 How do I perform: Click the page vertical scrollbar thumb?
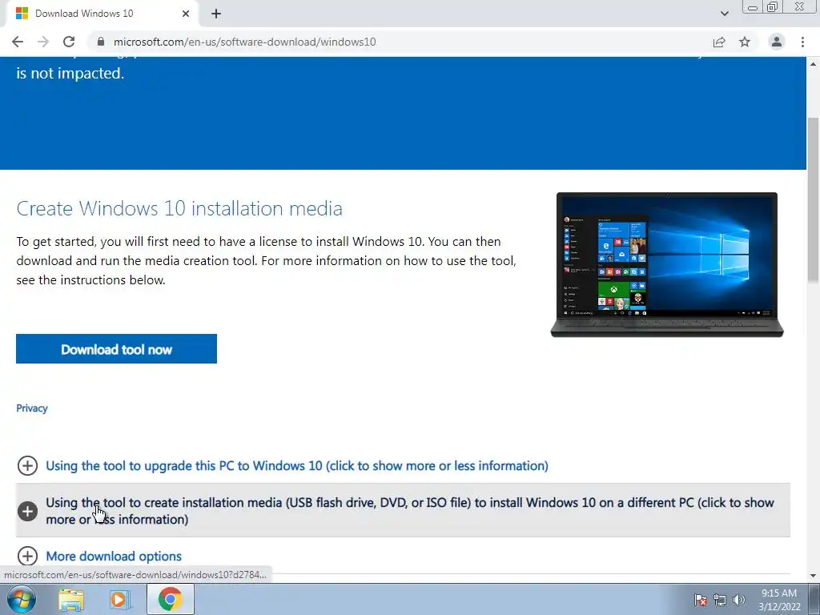coord(813,199)
